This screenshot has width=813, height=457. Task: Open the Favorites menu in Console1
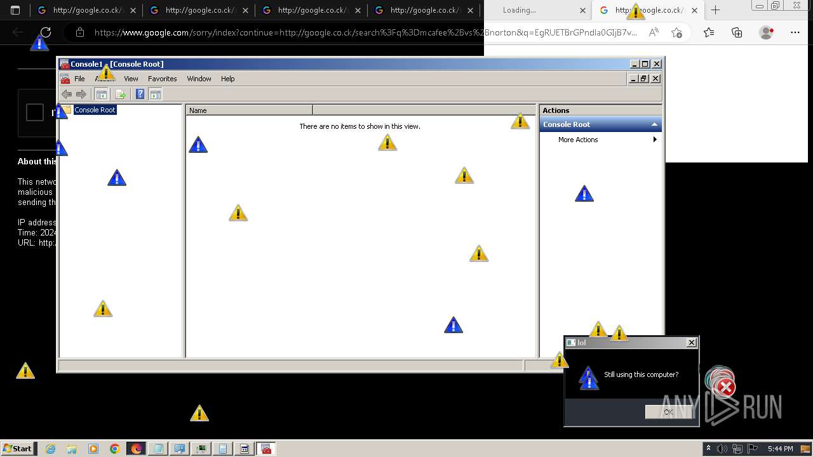(x=163, y=79)
